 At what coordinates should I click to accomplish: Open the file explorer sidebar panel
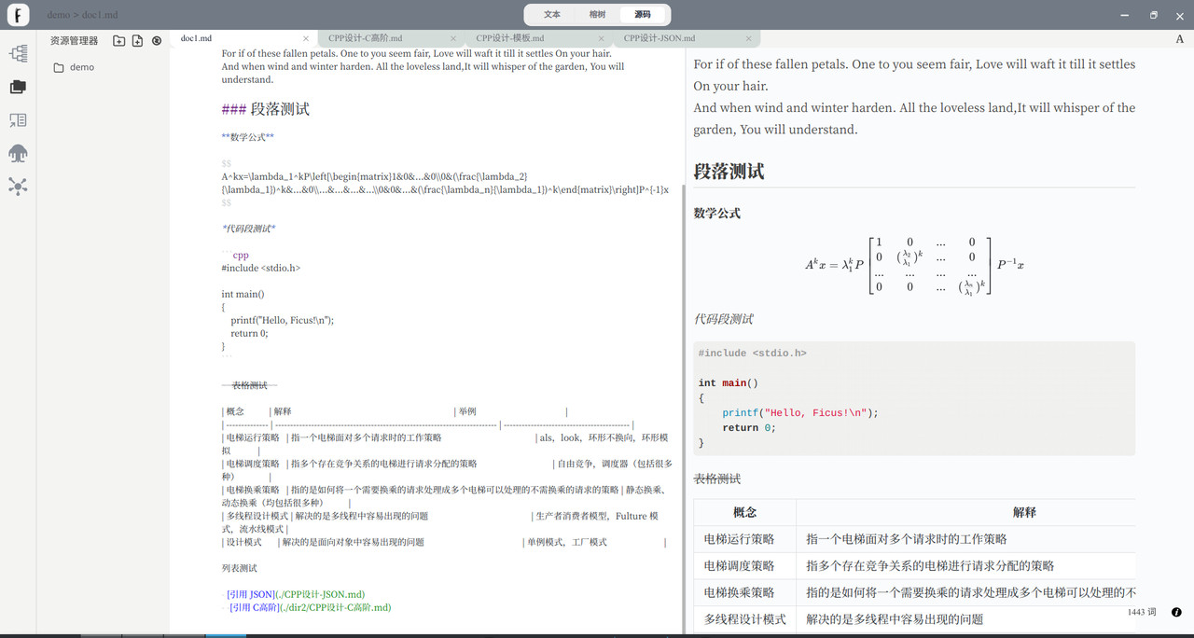click(x=18, y=87)
